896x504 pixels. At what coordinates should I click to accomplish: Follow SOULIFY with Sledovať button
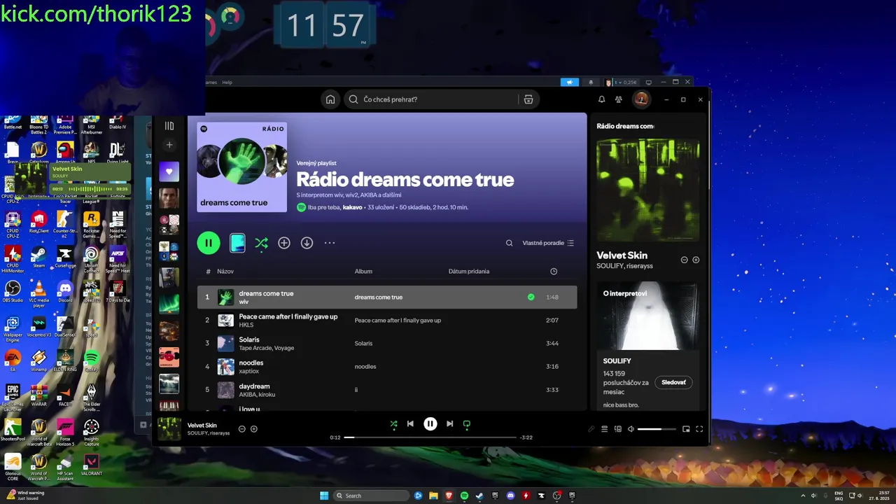[x=674, y=382]
